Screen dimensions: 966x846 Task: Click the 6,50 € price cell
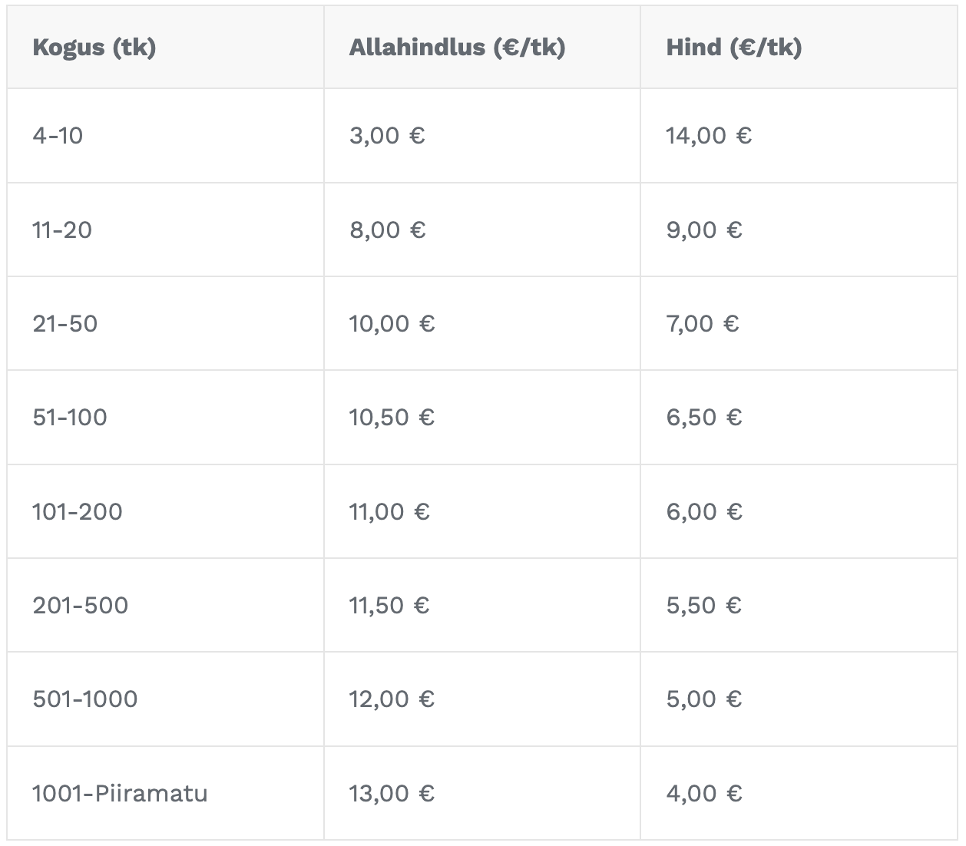coord(704,418)
